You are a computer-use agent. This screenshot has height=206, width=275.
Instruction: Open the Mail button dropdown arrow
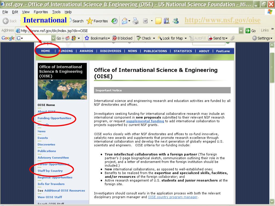(x=129, y=21)
